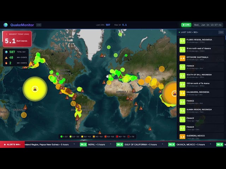Select the Jan Mayen green earthquake circle
226x169 pixels.
pyautogui.click(x=109, y=47)
